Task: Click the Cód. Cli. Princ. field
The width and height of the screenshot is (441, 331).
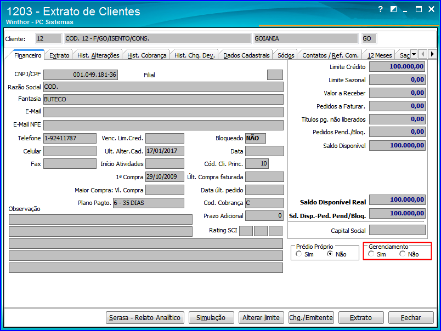Action: 257,163
